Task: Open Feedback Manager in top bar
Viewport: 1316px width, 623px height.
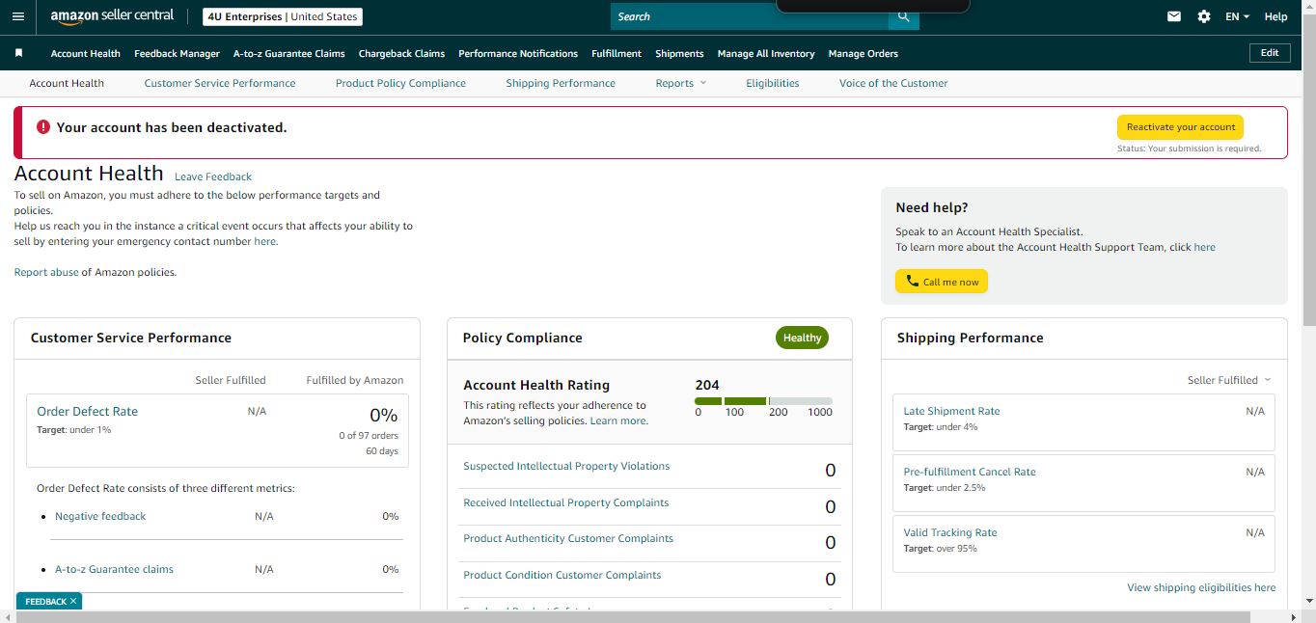Action: [177, 53]
